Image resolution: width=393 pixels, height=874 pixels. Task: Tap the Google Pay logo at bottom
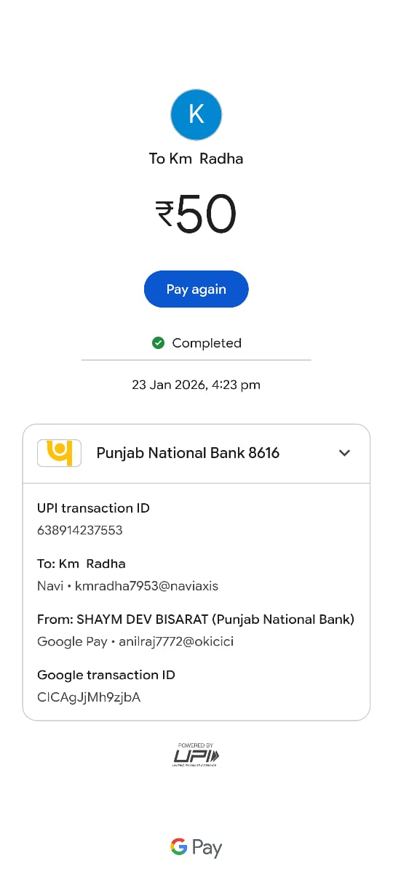[x=196, y=847]
